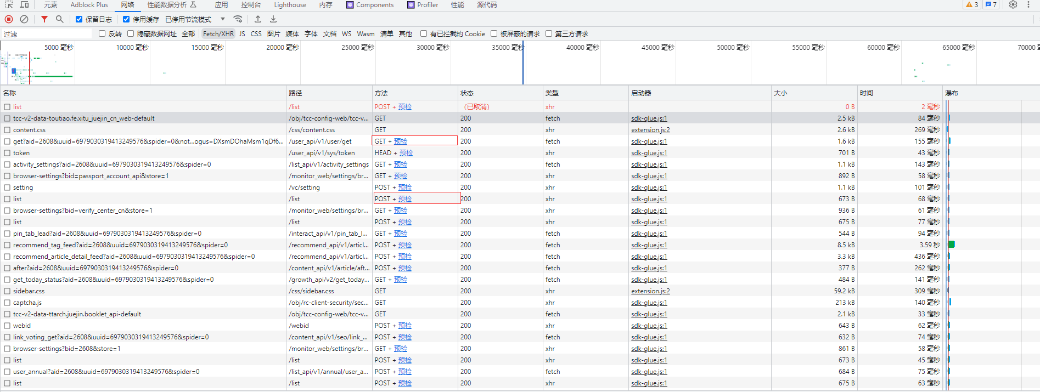Open network conditions Wi-Fi icon
Image resolution: width=1040 pixels, height=392 pixels.
(x=238, y=19)
